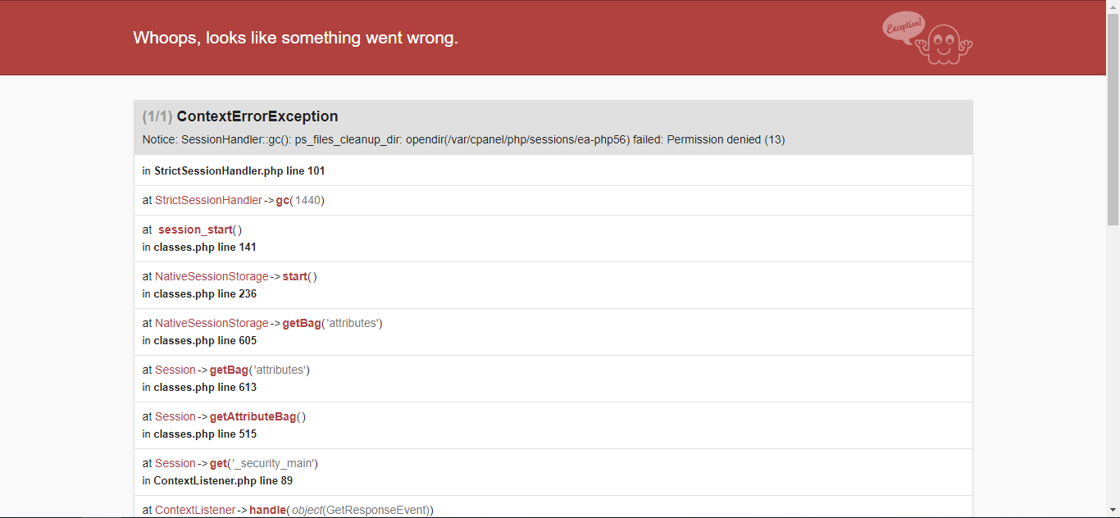The height and width of the screenshot is (518, 1120).
Task: Click the Exception ghost icon in header
Action: pyautogui.click(x=928, y=38)
